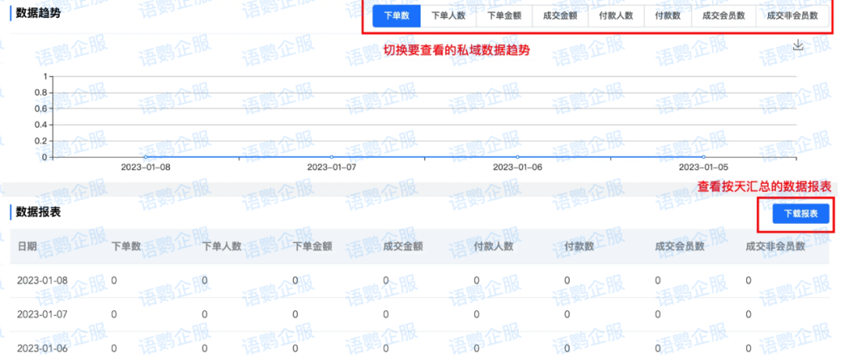Select the 下单数 trend tab
Viewport: 849px width, 363px height.
pos(396,16)
